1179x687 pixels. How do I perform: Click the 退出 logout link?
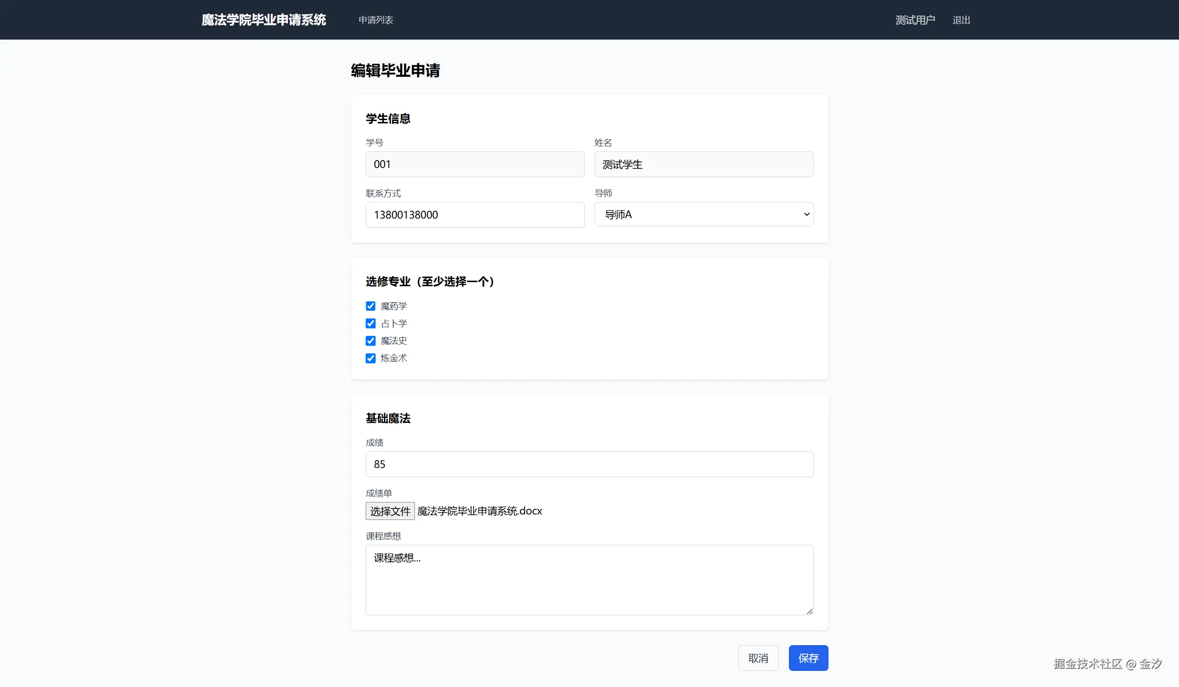pyautogui.click(x=961, y=20)
